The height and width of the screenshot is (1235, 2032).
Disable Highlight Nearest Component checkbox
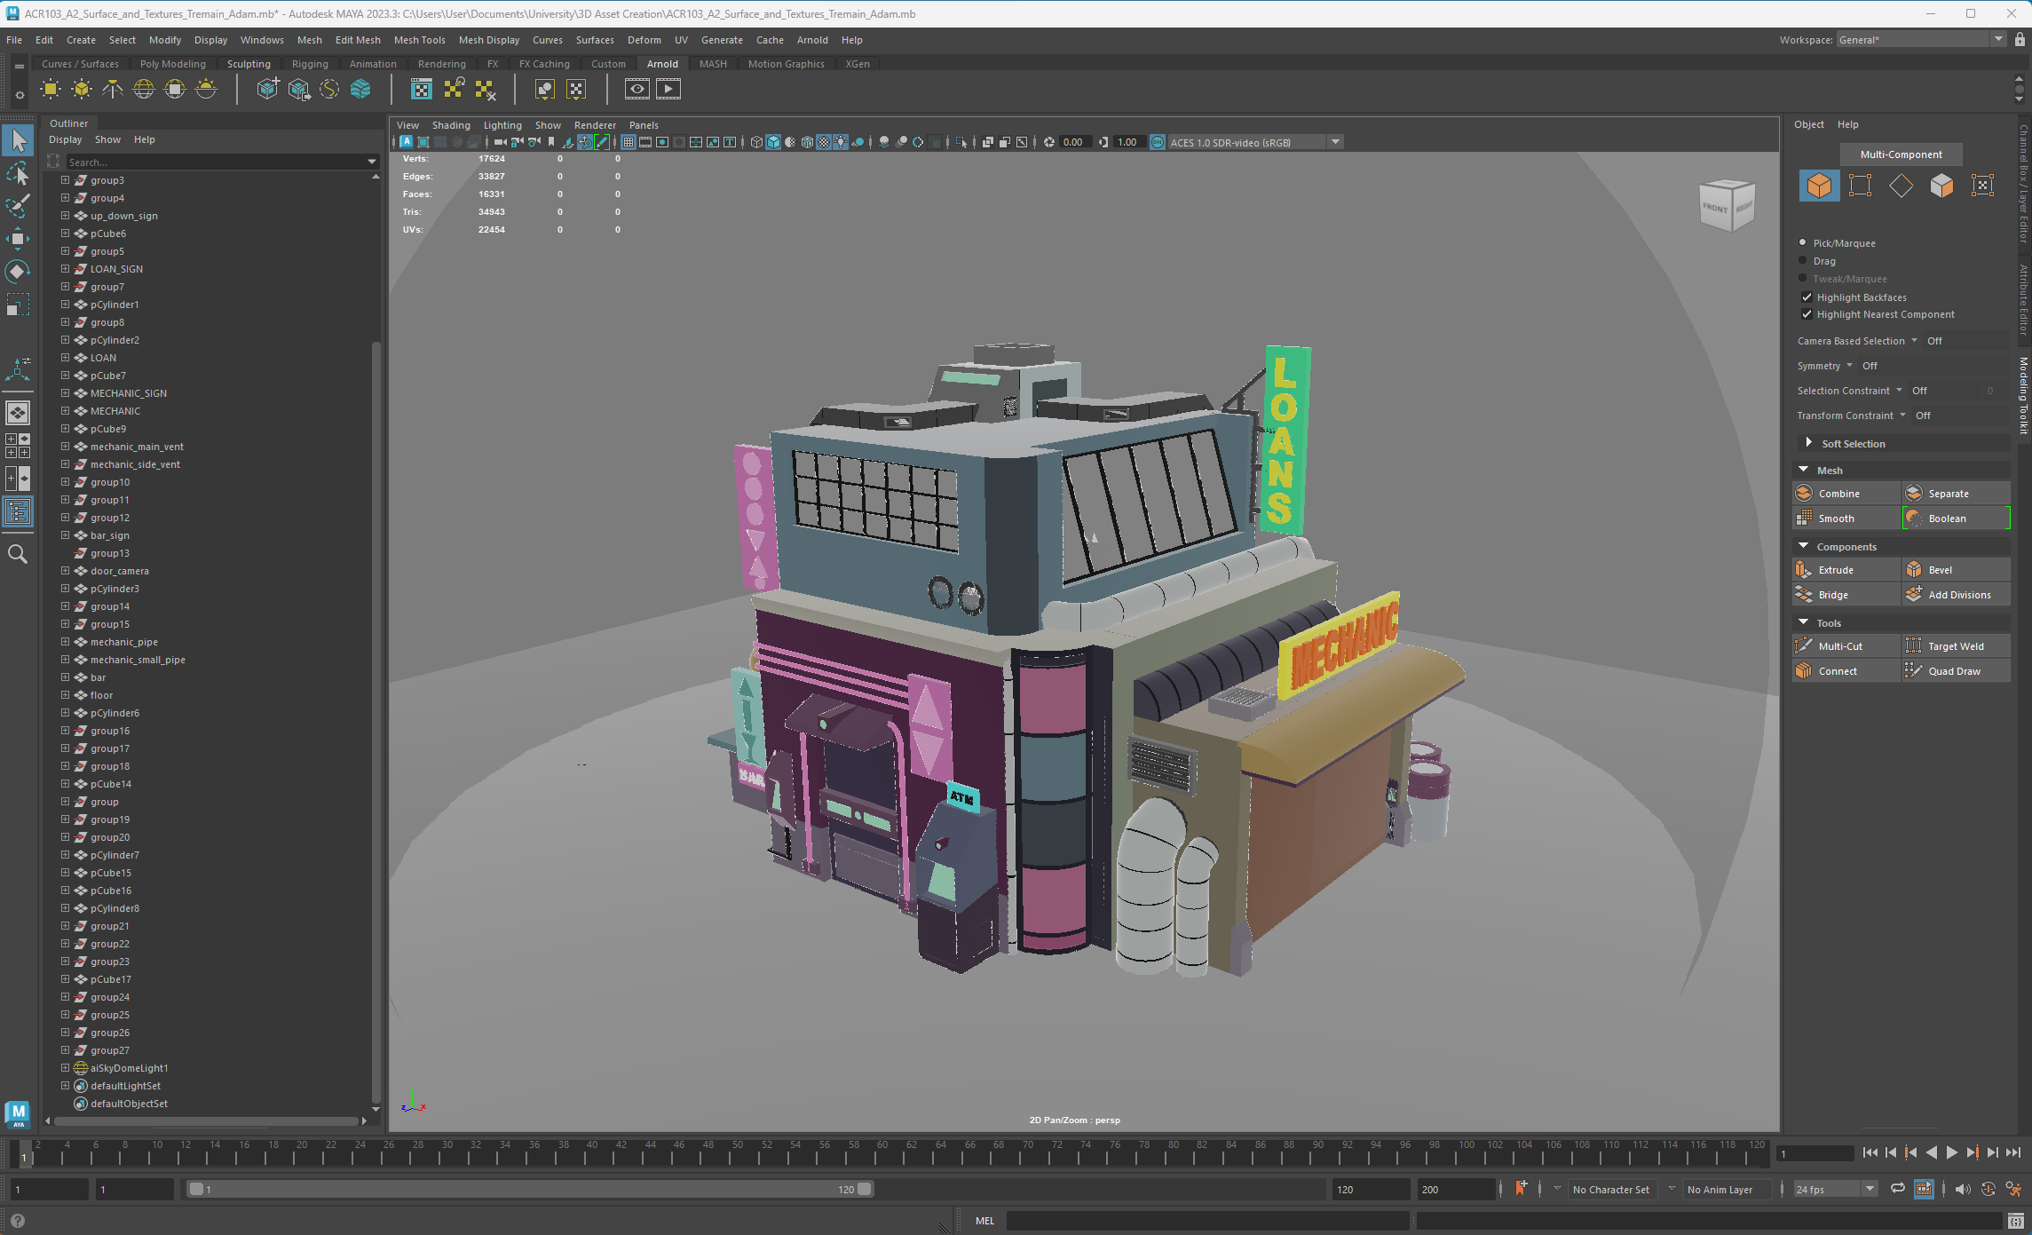click(x=1807, y=314)
